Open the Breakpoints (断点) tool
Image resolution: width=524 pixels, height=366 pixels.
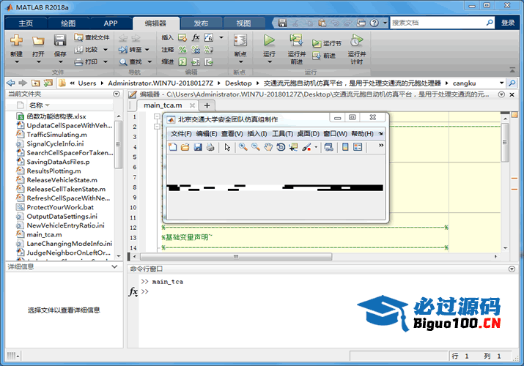(240, 40)
